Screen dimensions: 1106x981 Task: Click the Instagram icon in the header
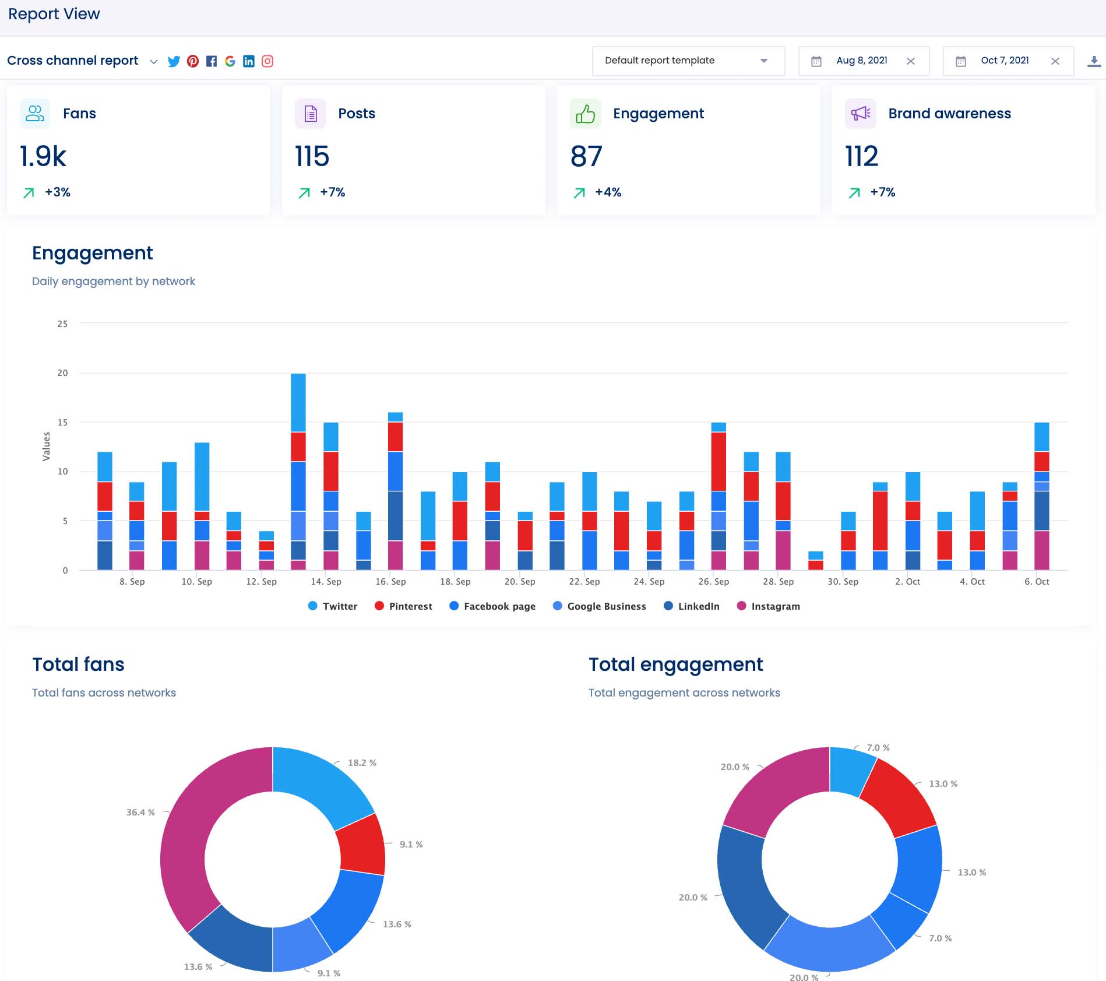click(267, 61)
